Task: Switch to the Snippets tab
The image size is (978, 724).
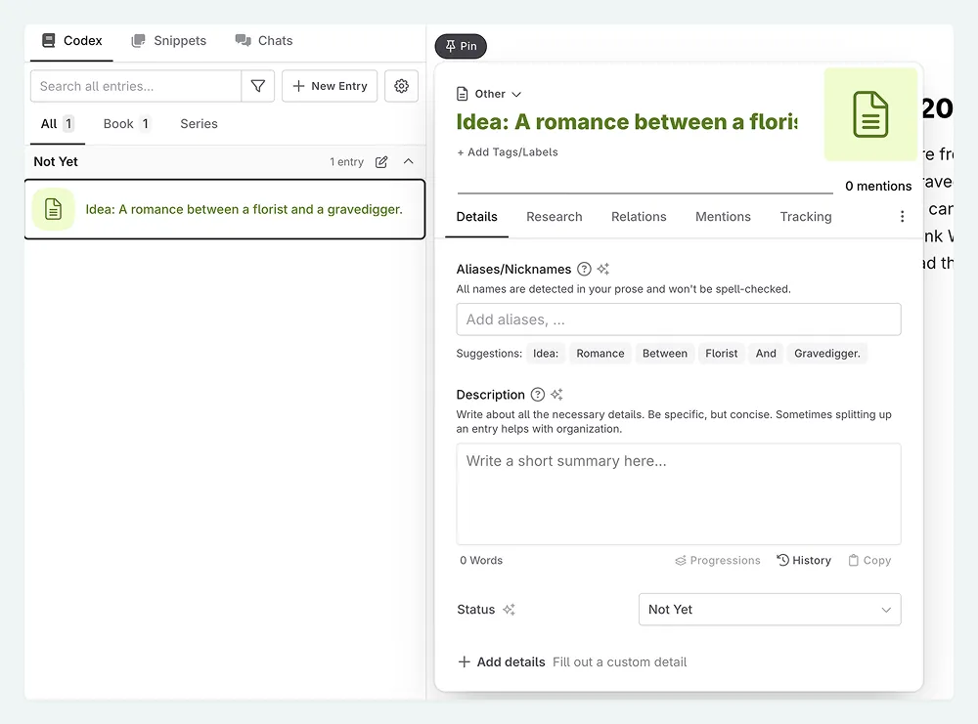Action: pyautogui.click(x=169, y=41)
